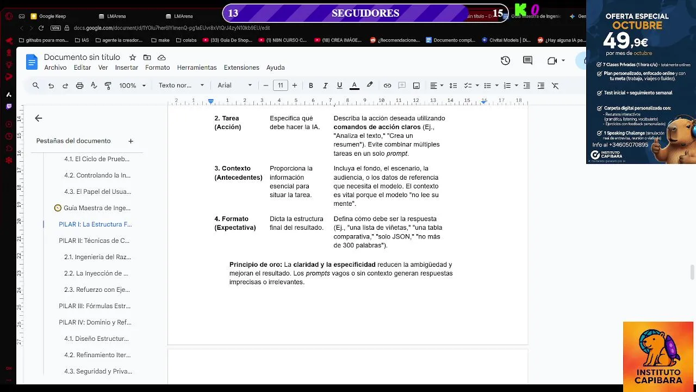
Task: Open the checklist options arrow
Action: click(477, 85)
